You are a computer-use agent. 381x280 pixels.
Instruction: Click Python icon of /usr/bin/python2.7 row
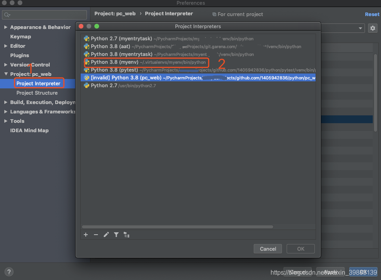[87, 85]
